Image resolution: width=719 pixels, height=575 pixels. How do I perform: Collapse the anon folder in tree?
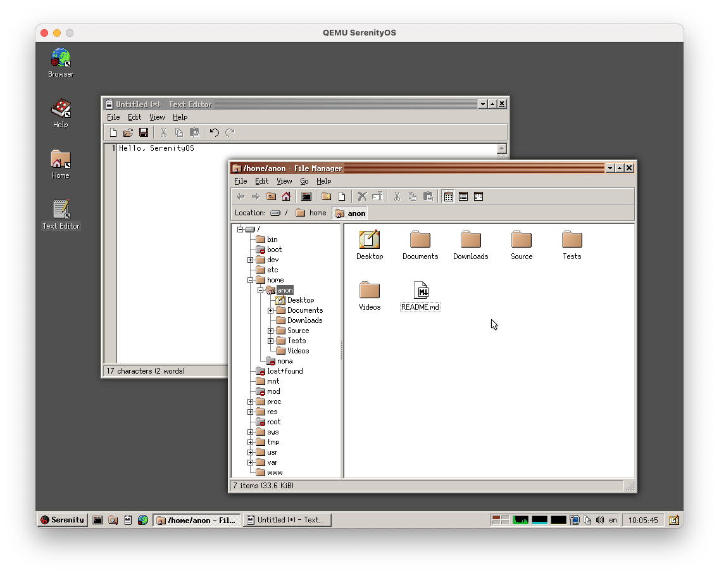click(x=261, y=290)
